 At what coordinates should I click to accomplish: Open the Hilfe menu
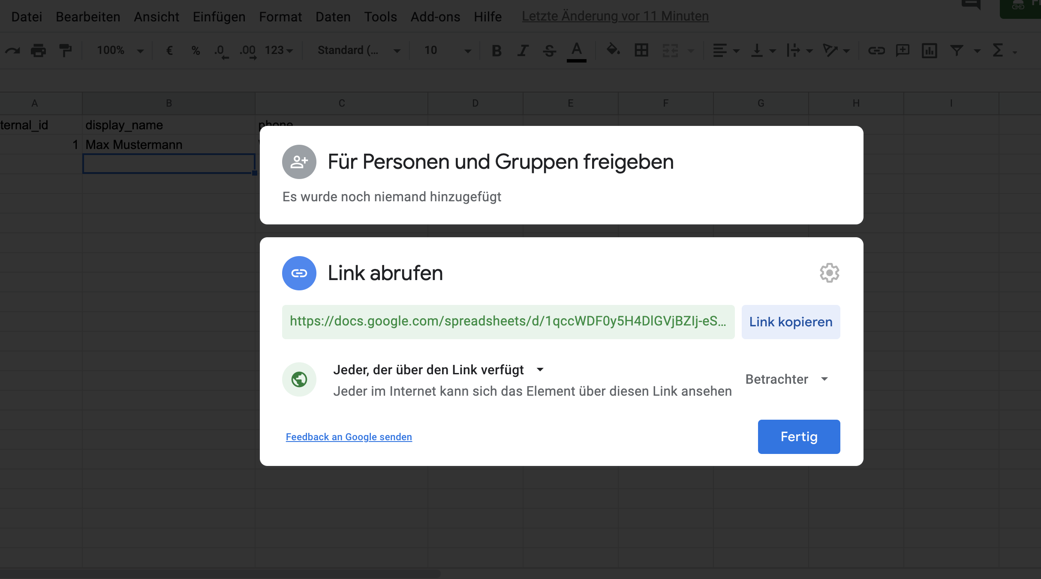point(488,17)
